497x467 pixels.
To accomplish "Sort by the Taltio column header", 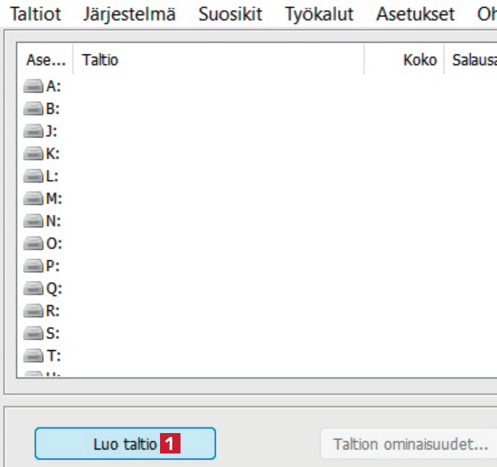I will point(218,60).
